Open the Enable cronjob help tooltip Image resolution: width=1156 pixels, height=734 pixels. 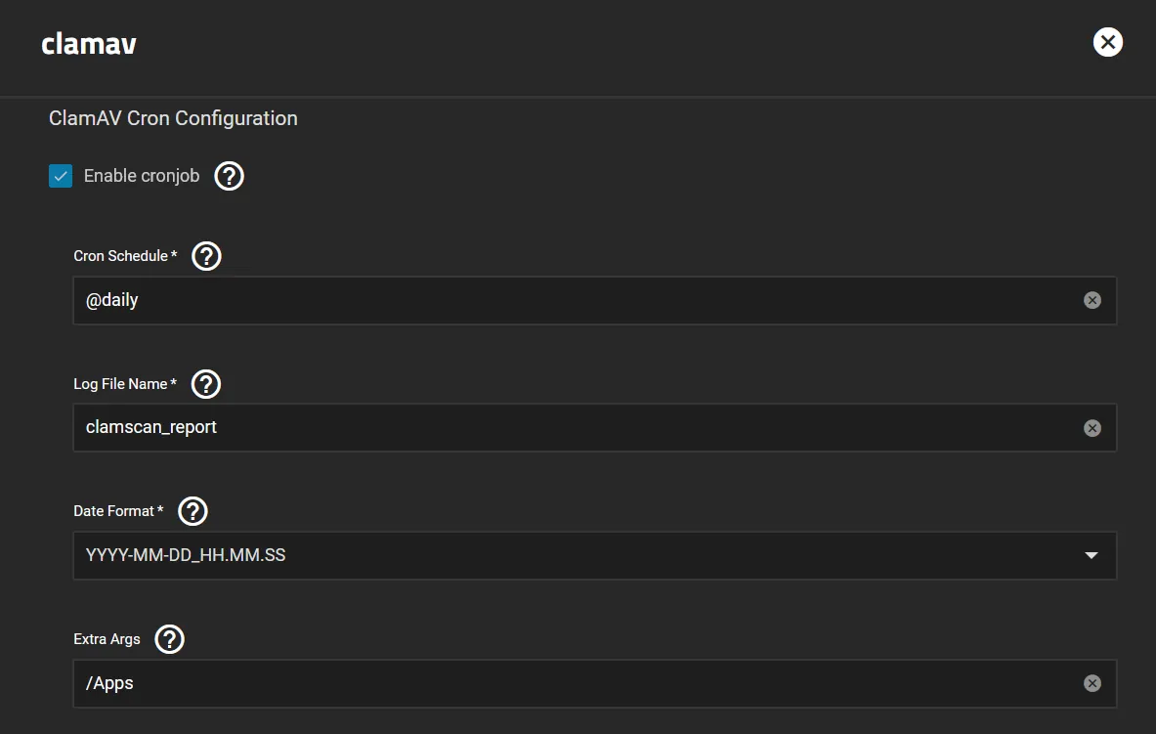228,176
